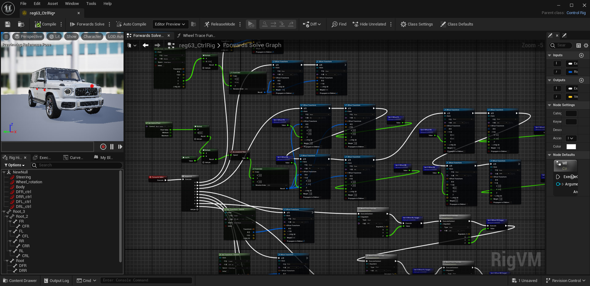Open Class Settings
This screenshot has height=286, width=590.
click(417, 24)
